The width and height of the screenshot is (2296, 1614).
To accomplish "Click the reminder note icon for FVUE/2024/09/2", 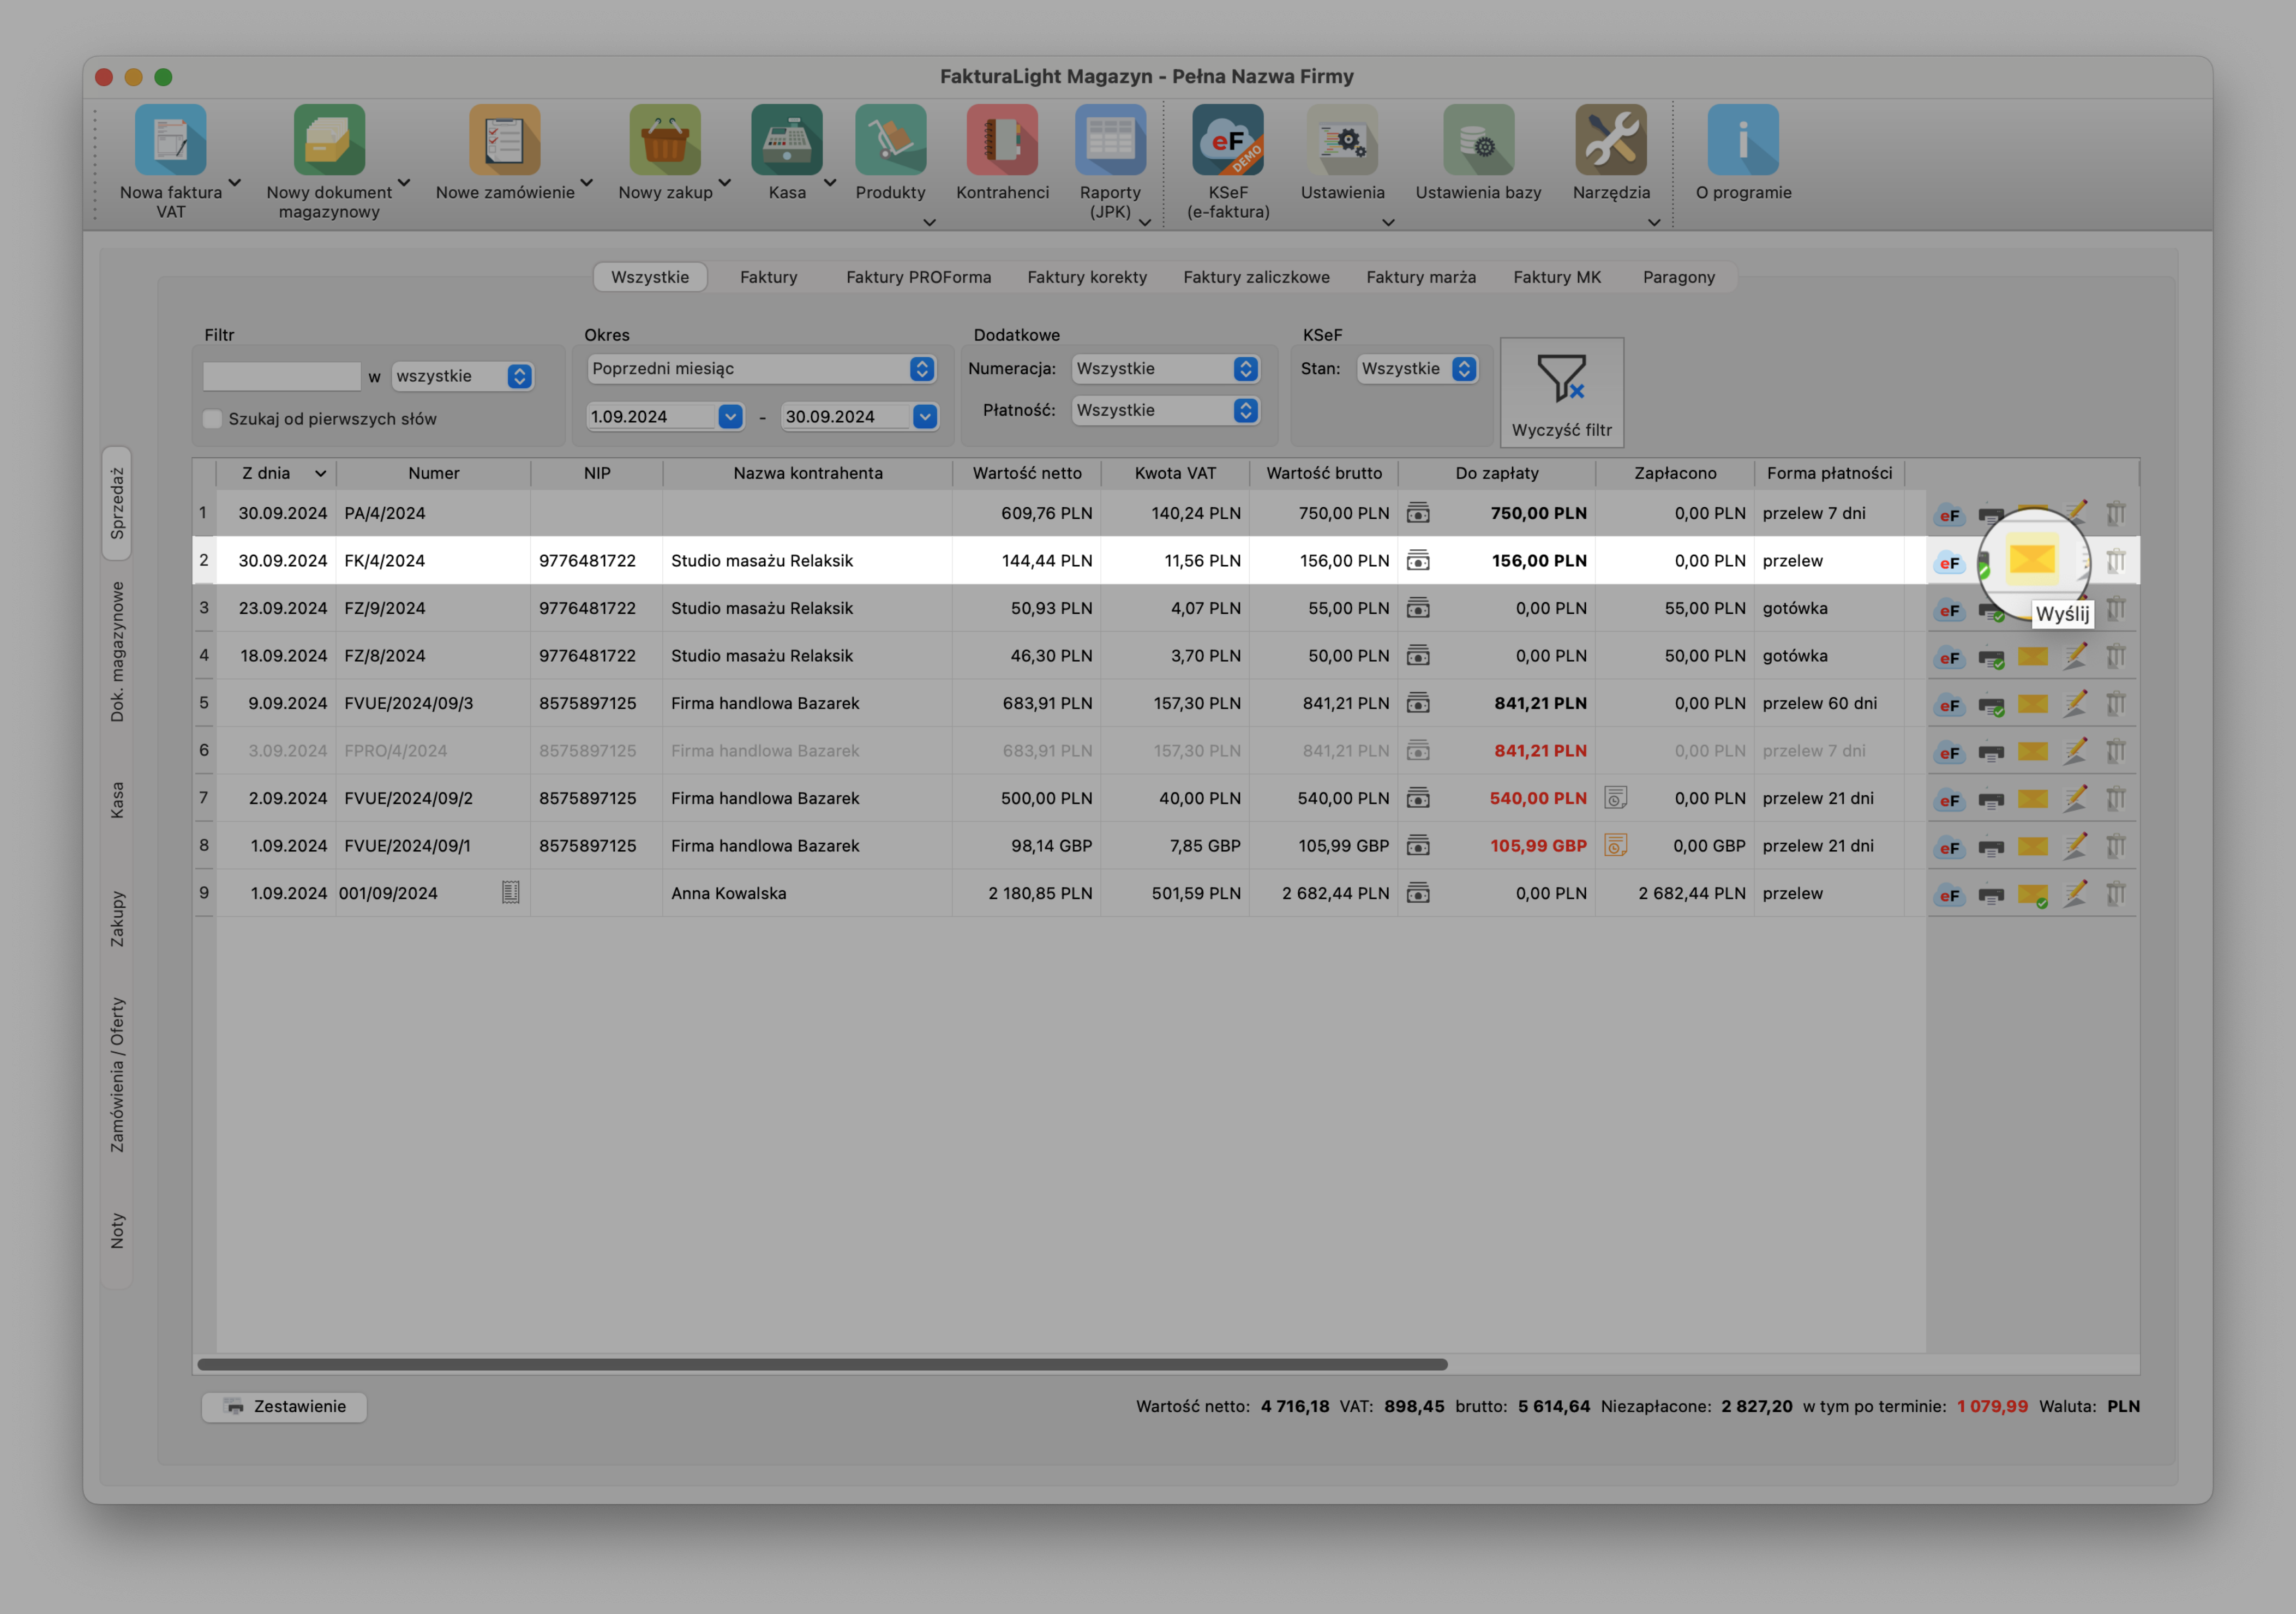I will (x=1615, y=797).
